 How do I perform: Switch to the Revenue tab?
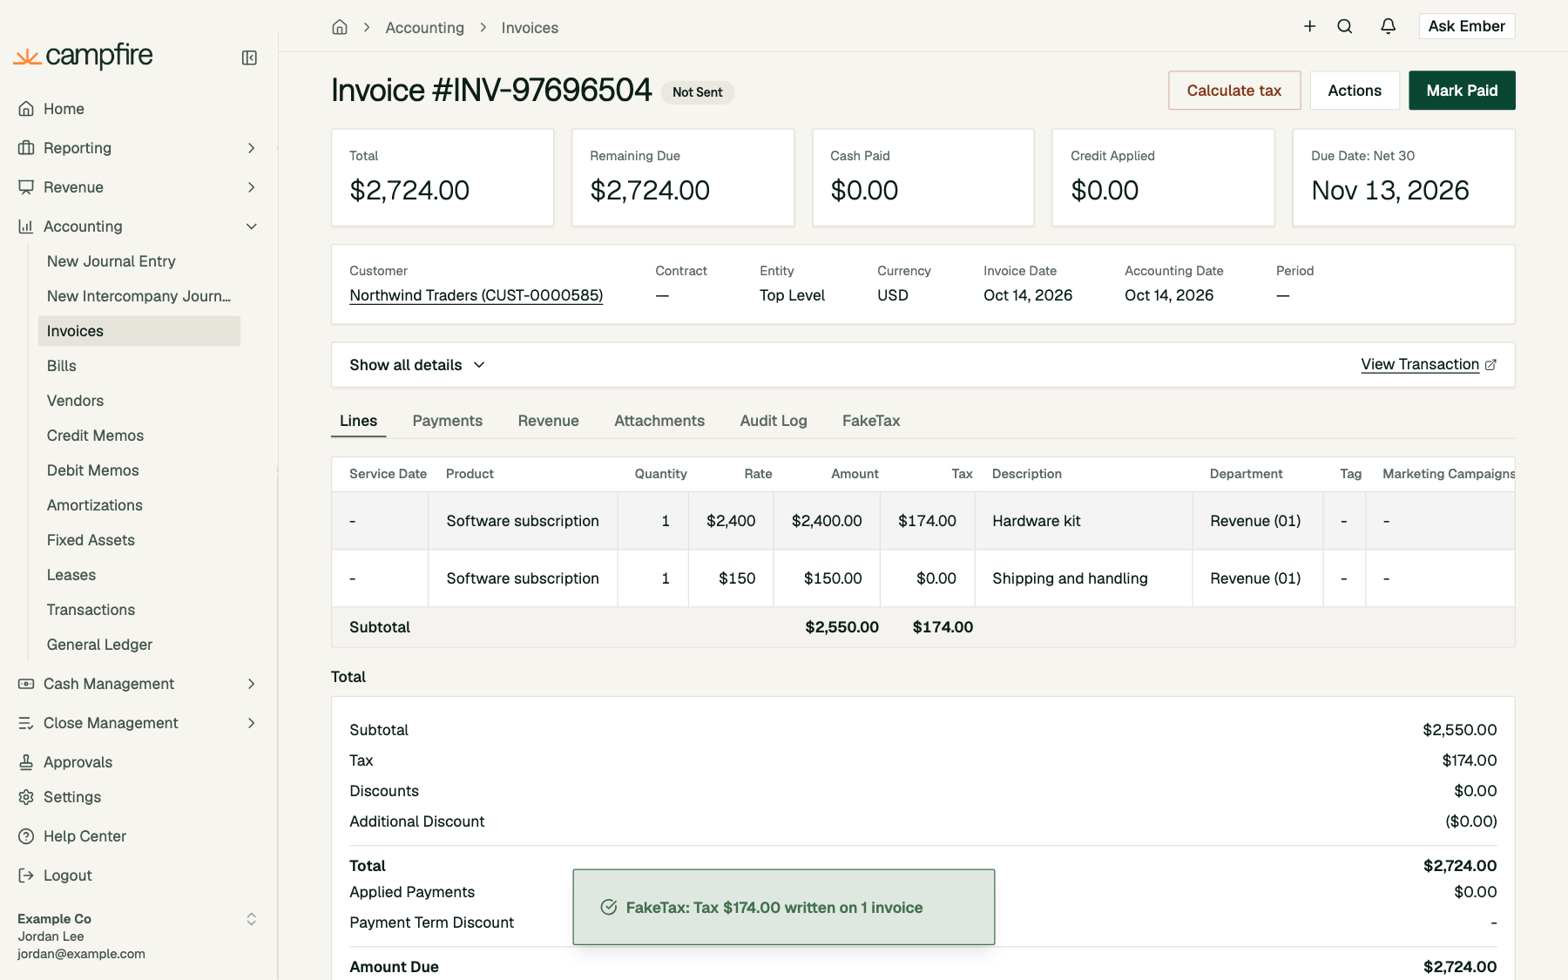548,421
